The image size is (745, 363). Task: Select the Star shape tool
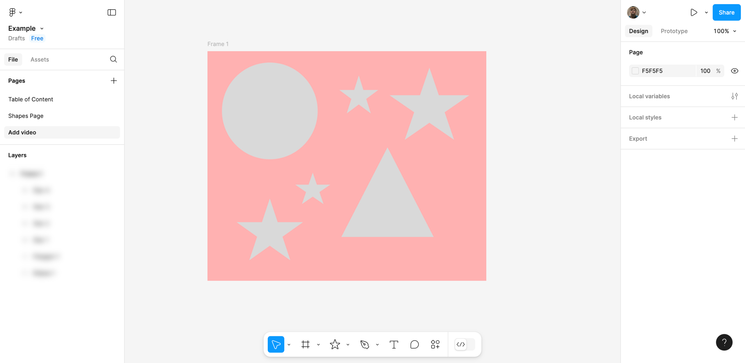click(x=335, y=344)
